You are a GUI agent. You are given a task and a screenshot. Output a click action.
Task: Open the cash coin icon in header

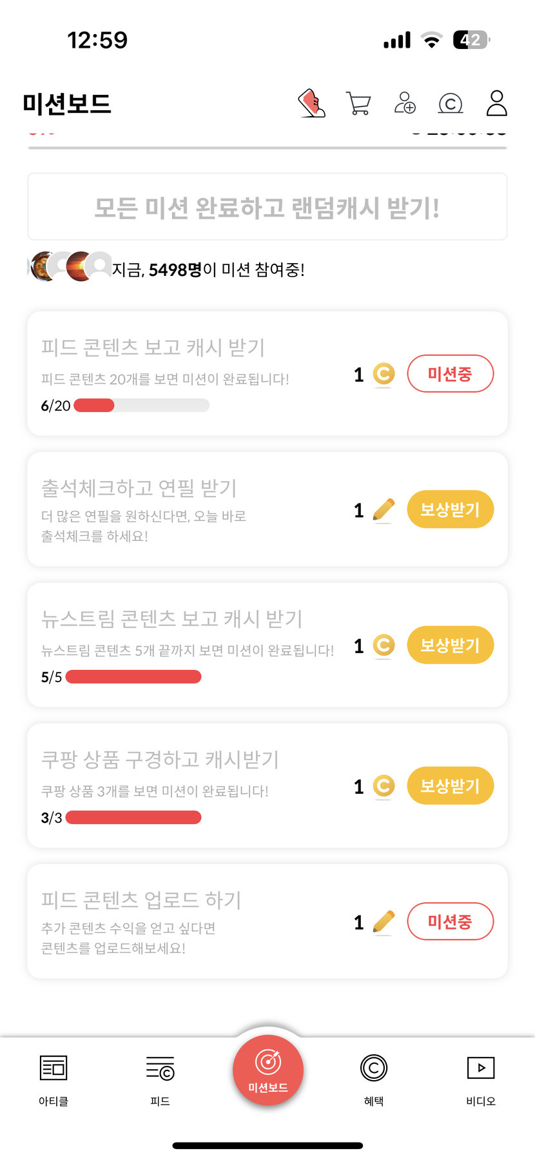point(451,103)
